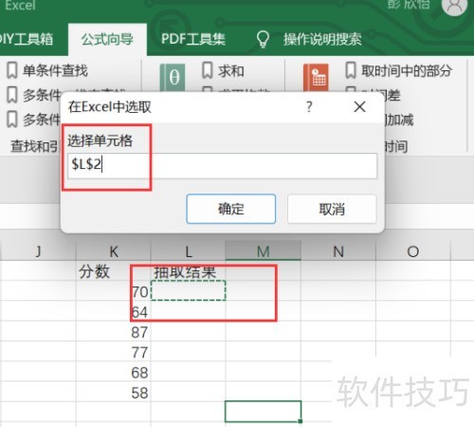Open the DIY工具箱 ribbon tab
The image size is (474, 427).
[x=27, y=39]
